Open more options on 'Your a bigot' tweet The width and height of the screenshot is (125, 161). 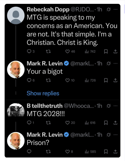(x=115, y=63)
